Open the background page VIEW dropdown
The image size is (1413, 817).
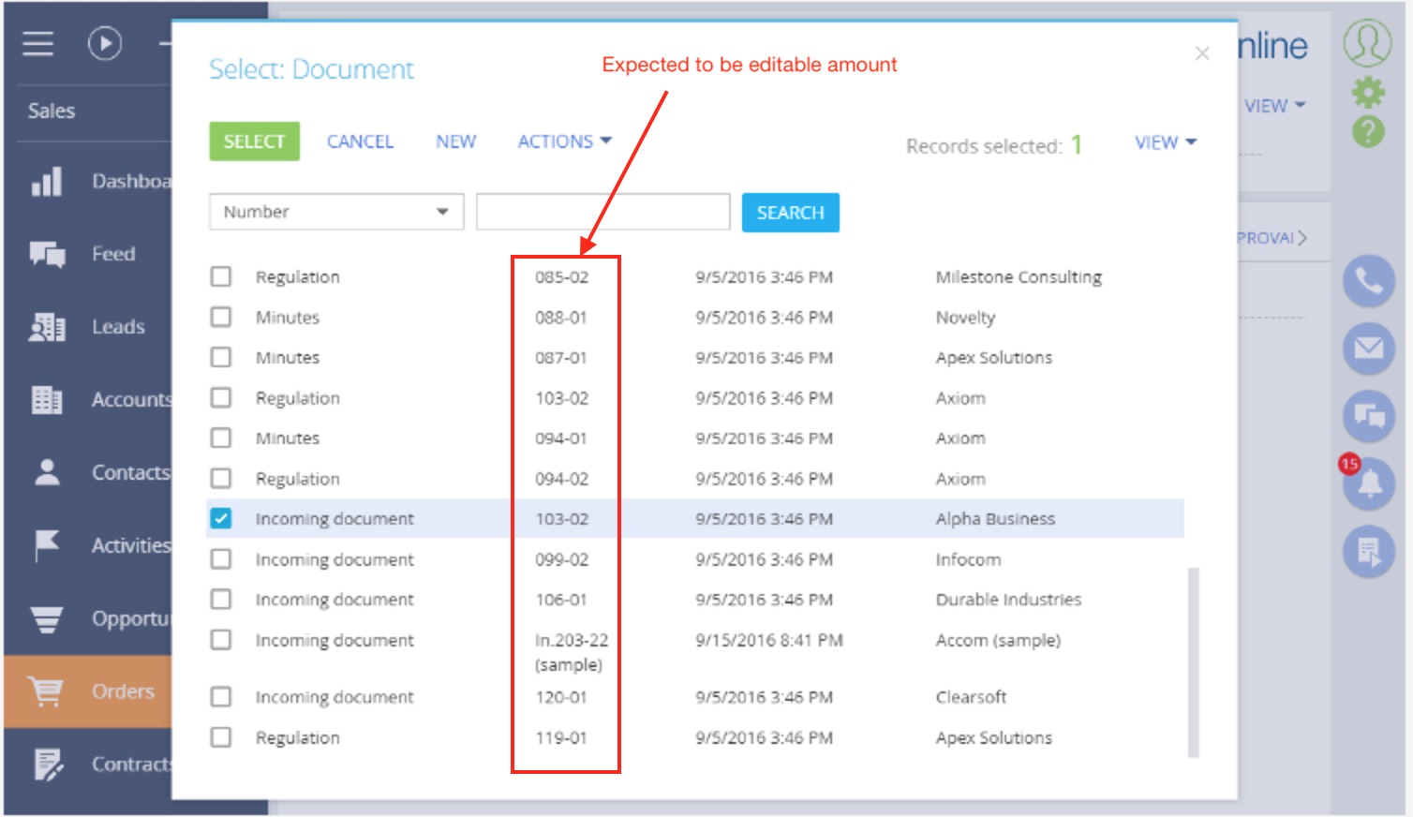pyautogui.click(x=1274, y=106)
